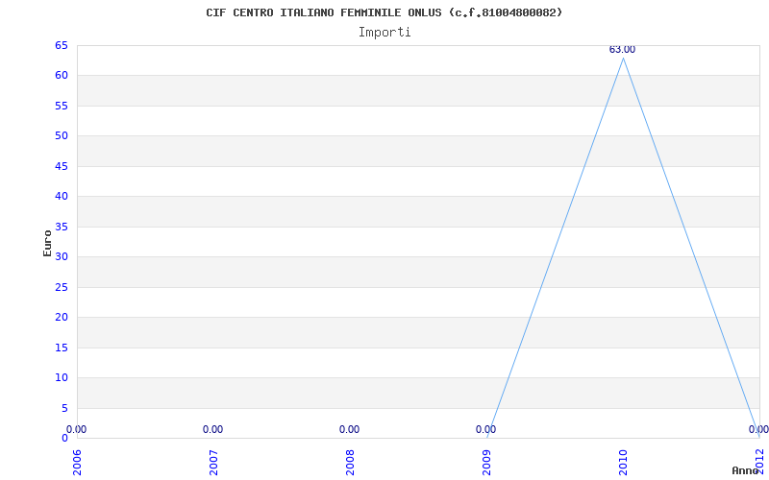769x480 pixels.
Task: Click the 2006 year label on x-axis
Action: pyautogui.click(x=77, y=463)
